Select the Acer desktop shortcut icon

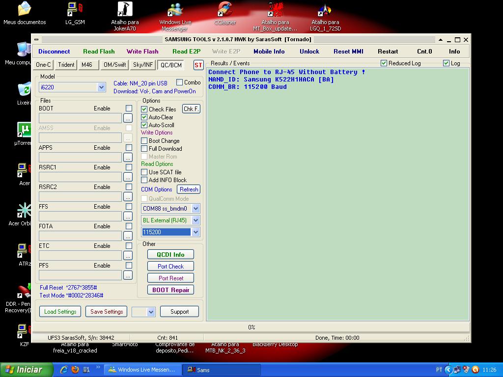[25, 174]
